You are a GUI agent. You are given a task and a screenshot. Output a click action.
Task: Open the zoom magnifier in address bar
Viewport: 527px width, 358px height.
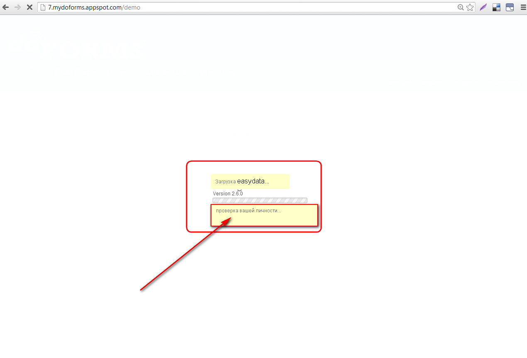click(461, 7)
